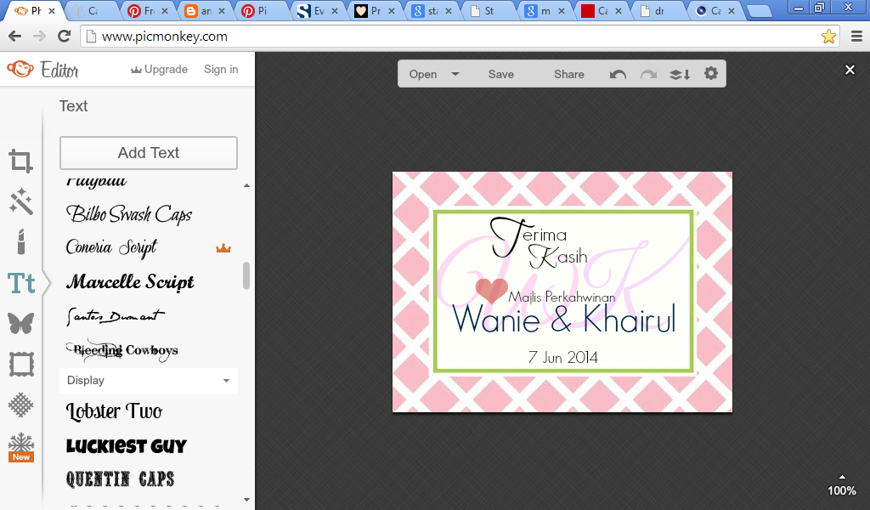Open the Effects magic wand panel
Image resolution: width=870 pixels, height=510 pixels.
click(x=21, y=201)
